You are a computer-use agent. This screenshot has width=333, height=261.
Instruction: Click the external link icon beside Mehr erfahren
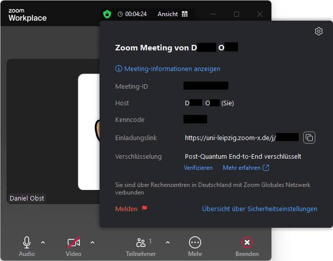(x=266, y=168)
